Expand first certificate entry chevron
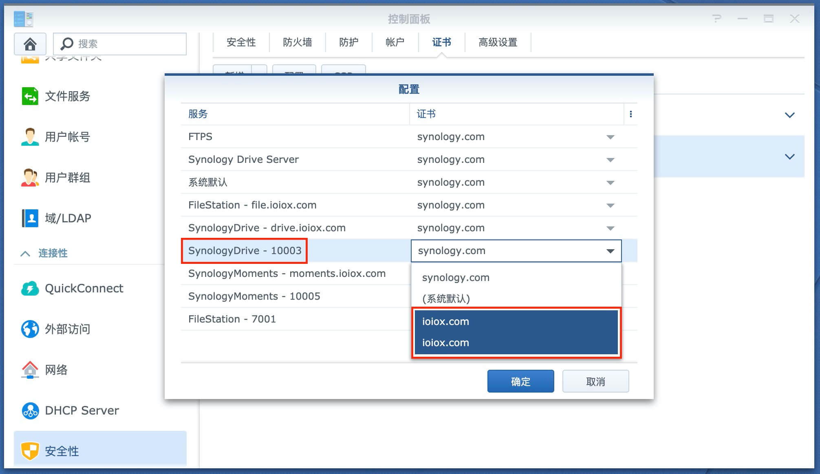 pyautogui.click(x=790, y=115)
